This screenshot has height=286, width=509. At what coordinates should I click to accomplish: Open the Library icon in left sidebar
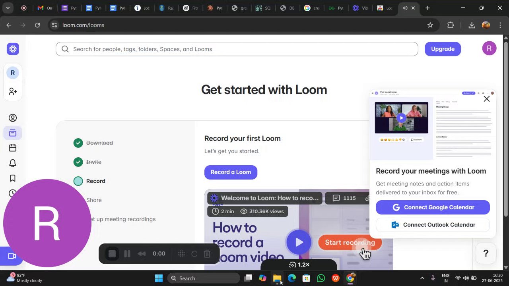[13, 133]
